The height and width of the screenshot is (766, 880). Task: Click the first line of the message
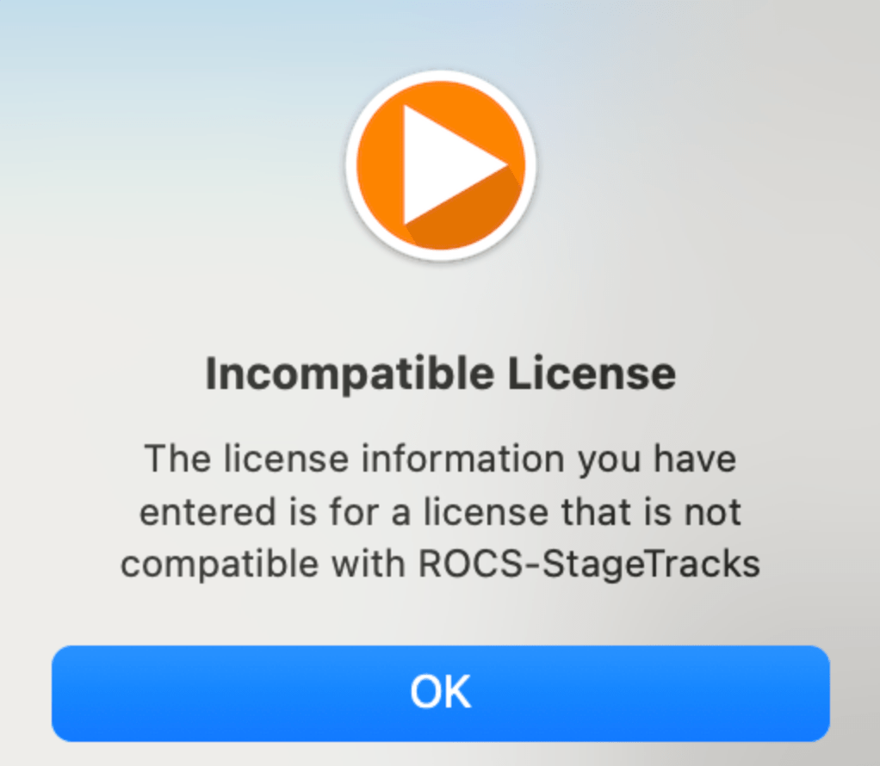(441, 460)
